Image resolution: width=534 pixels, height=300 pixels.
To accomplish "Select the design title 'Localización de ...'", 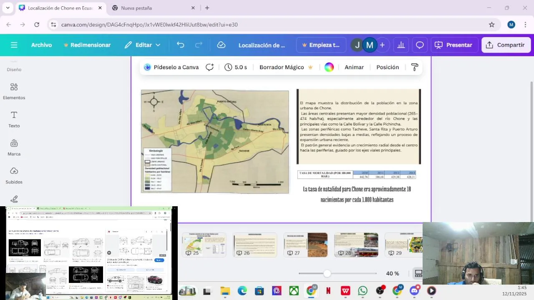I will coord(262,45).
